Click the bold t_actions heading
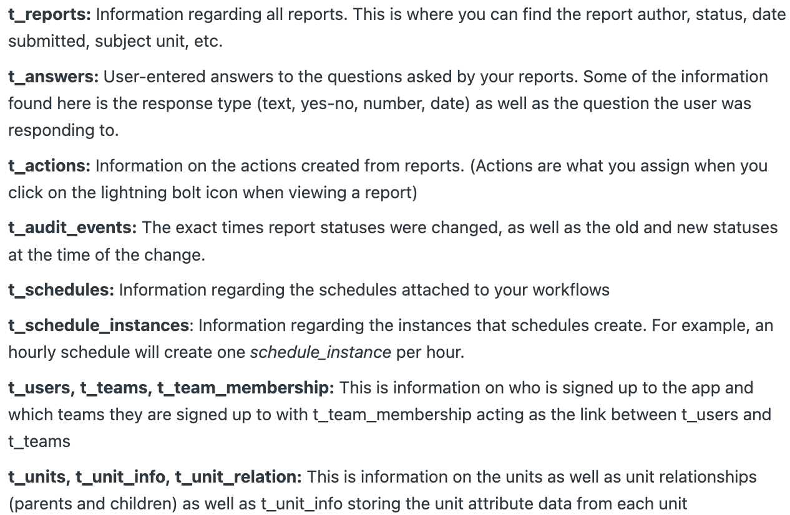The width and height of the screenshot is (790, 515). point(49,166)
